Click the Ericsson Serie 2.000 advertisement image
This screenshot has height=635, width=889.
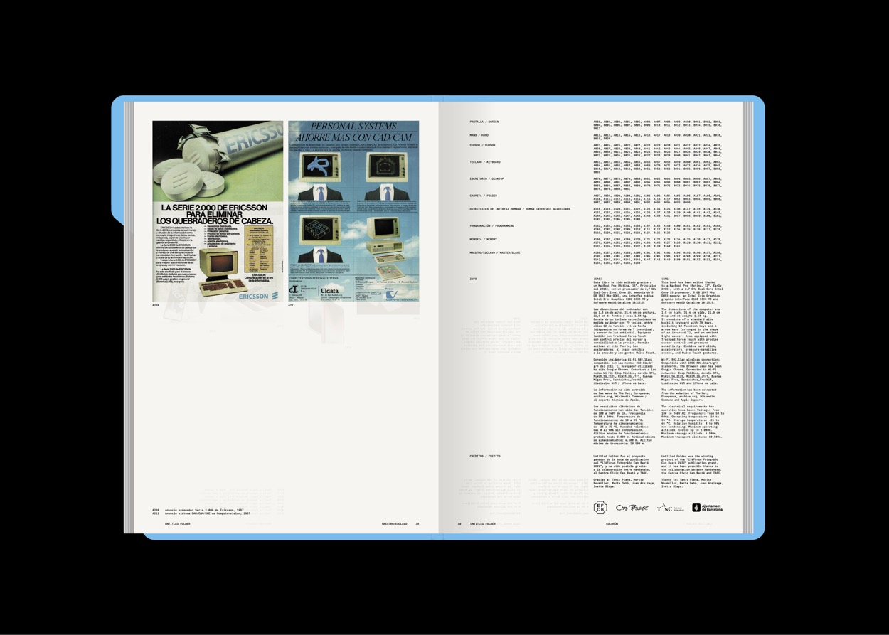pos(218,210)
